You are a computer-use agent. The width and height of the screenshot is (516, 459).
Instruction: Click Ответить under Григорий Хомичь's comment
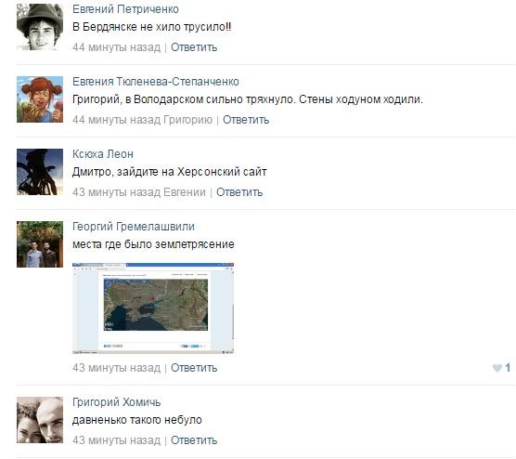coord(194,440)
